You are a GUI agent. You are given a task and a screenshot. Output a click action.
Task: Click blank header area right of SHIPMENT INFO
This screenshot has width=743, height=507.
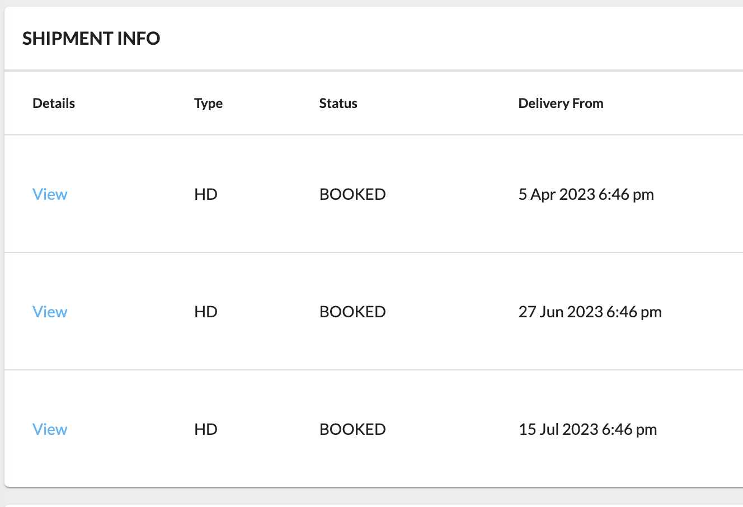pos(448,39)
